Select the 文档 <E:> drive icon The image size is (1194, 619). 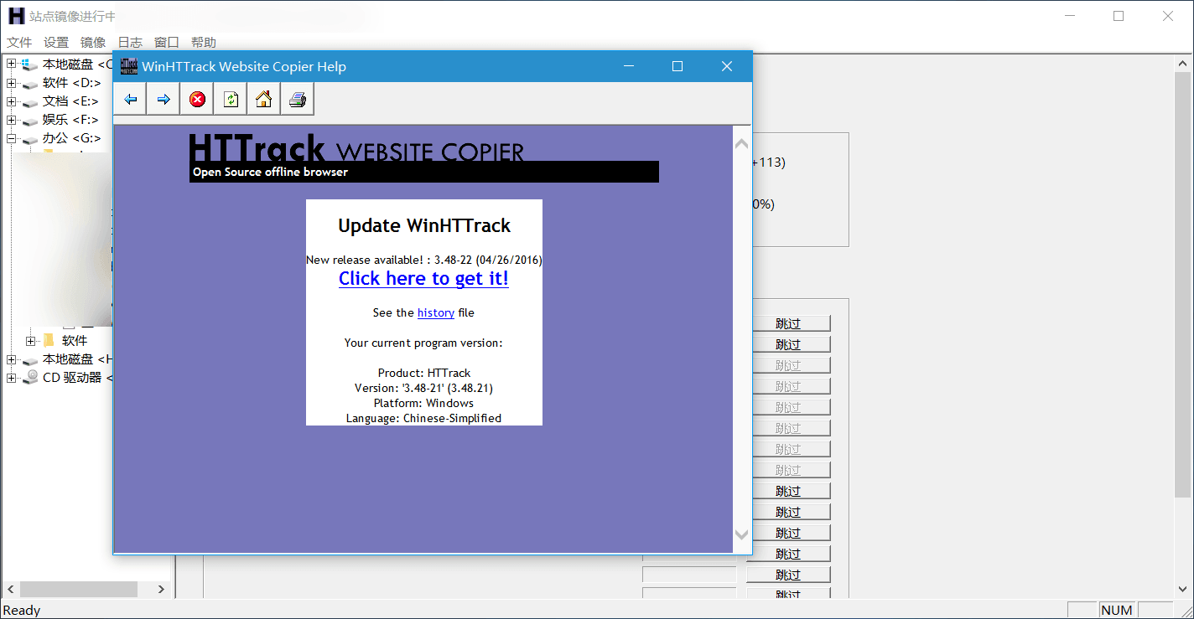pyautogui.click(x=29, y=101)
